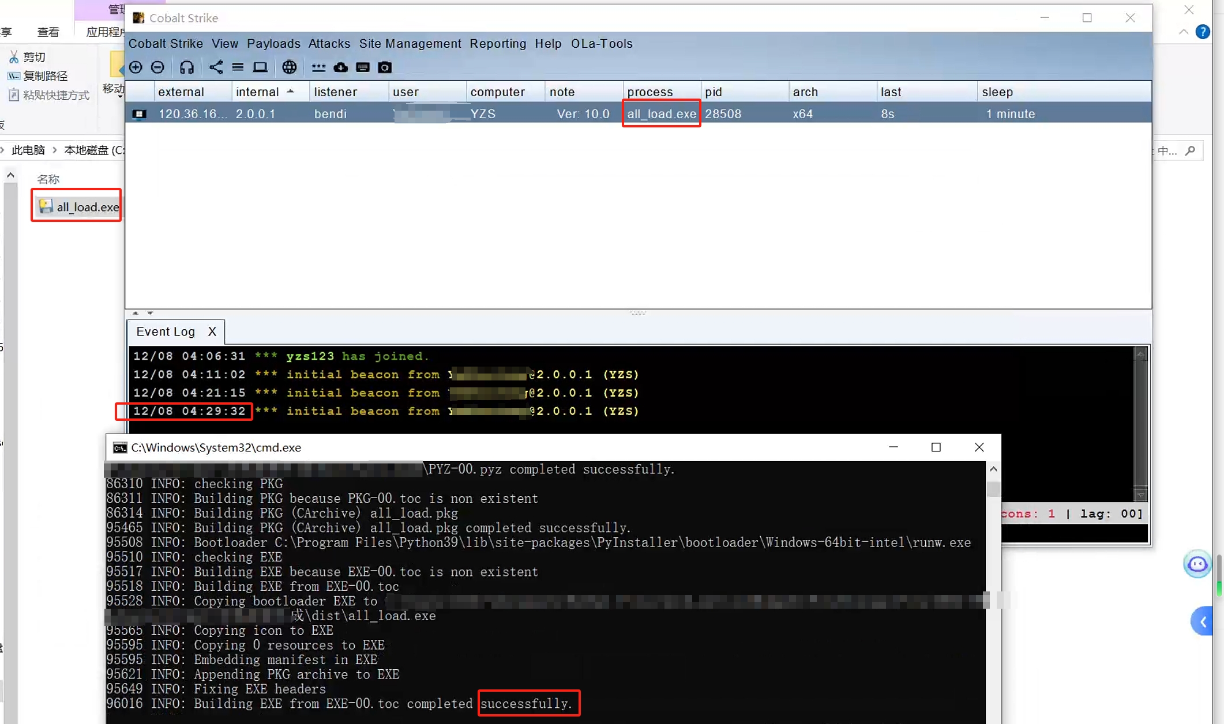The height and width of the screenshot is (724, 1224).
Task: Open the Payloads menu
Action: (x=273, y=43)
